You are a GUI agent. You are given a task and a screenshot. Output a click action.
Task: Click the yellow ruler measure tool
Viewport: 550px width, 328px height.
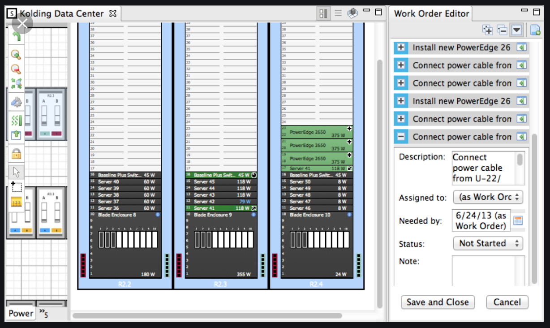click(x=16, y=202)
